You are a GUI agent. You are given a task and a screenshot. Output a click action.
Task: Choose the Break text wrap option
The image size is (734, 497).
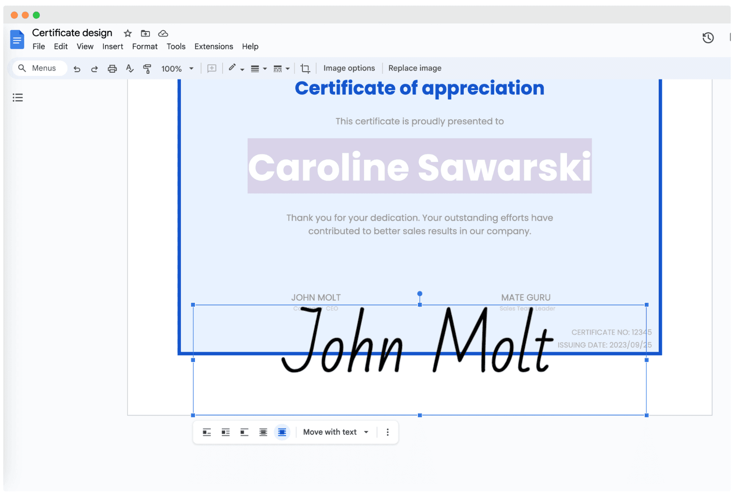click(x=244, y=432)
